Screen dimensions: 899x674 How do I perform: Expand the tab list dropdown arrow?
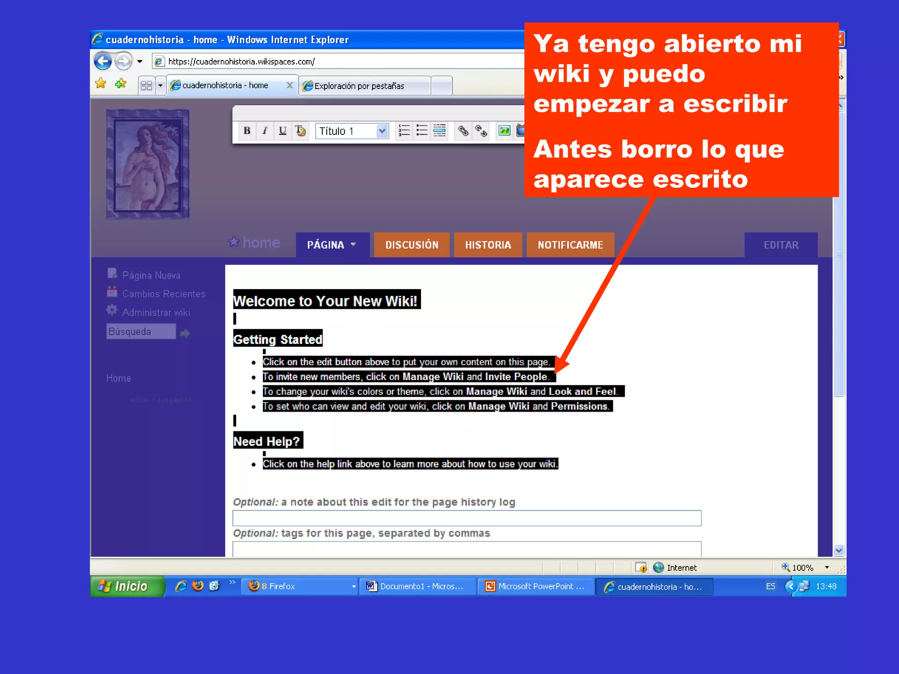[160, 86]
